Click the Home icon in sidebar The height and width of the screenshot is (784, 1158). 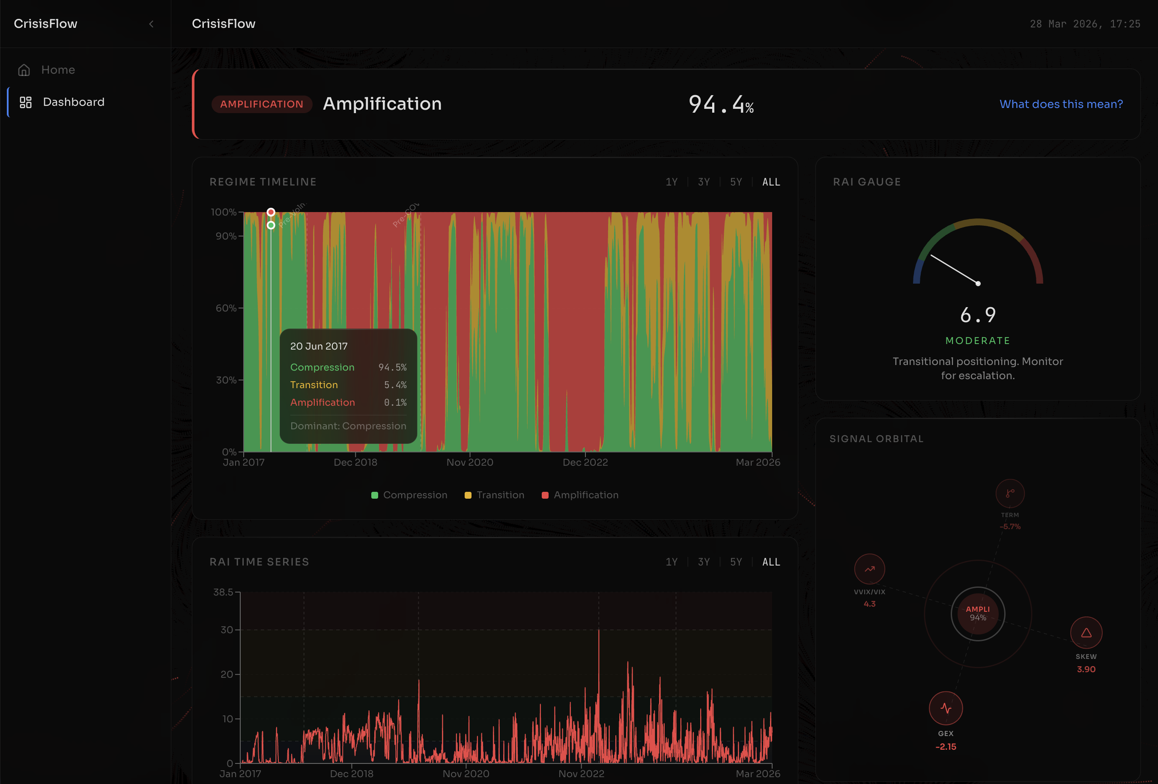(24, 70)
